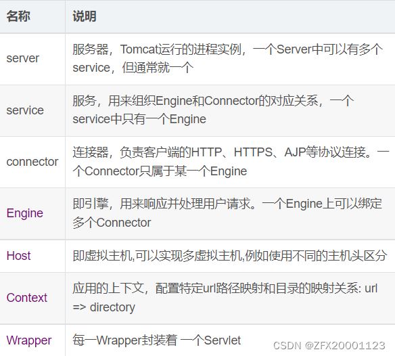
Task: Click the Engine link in name column
Action: pos(24,213)
